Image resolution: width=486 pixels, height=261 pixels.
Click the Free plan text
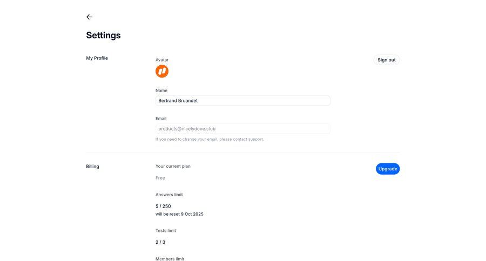coord(160,178)
